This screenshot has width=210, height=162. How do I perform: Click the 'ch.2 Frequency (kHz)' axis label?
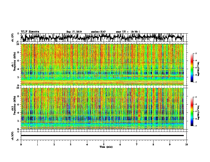(14, 105)
